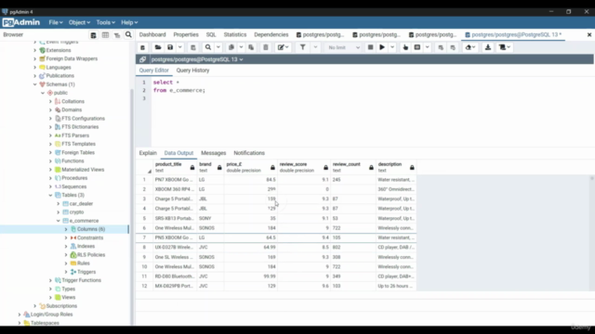Select the Login/Group Roles tree item
This screenshot has width=595, height=334.
tap(52, 315)
